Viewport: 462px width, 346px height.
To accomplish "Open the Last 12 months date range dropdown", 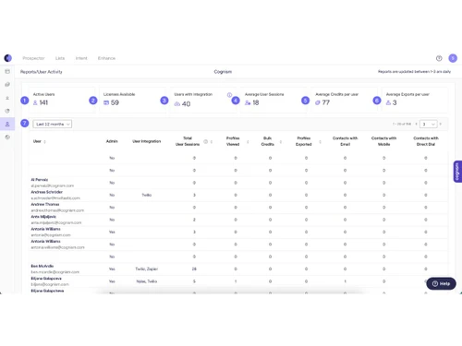I will [53, 124].
